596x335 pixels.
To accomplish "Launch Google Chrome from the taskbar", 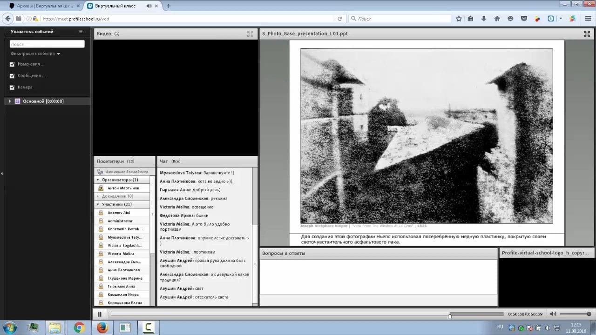I will pos(79,328).
